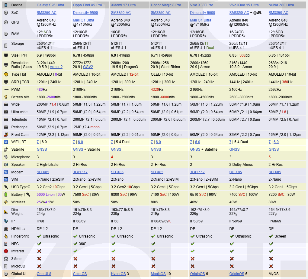Click the green battery icon
Viewport: 308px width, 279px height.
[6, 195]
